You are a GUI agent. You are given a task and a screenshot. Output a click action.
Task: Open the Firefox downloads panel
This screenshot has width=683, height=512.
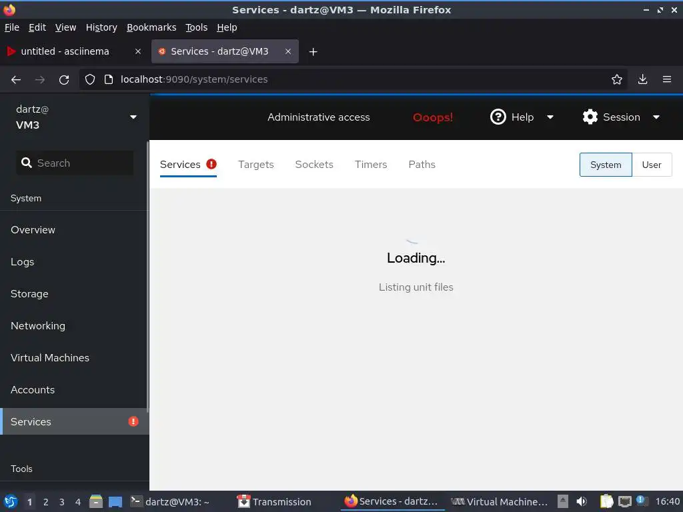coord(642,79)
